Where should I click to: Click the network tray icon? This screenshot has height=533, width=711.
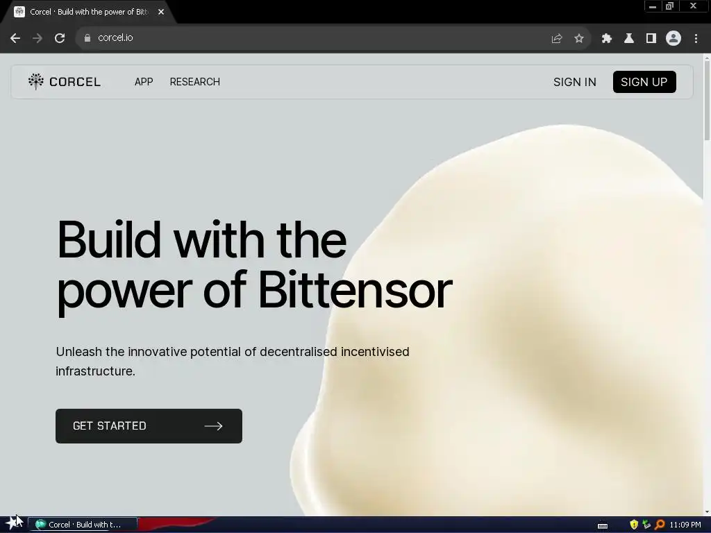(x=646, y=525)
